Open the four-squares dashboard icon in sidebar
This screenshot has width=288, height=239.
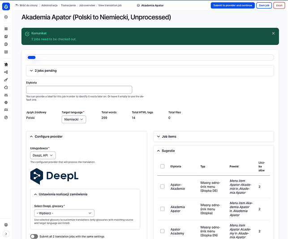coord(6,29)
